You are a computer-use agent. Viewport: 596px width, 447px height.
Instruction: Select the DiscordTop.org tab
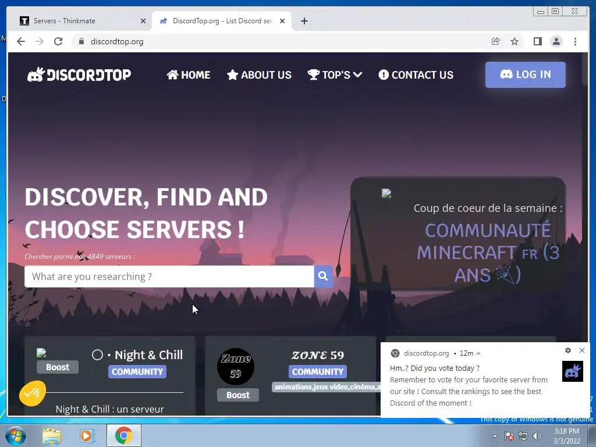[222, 21]
